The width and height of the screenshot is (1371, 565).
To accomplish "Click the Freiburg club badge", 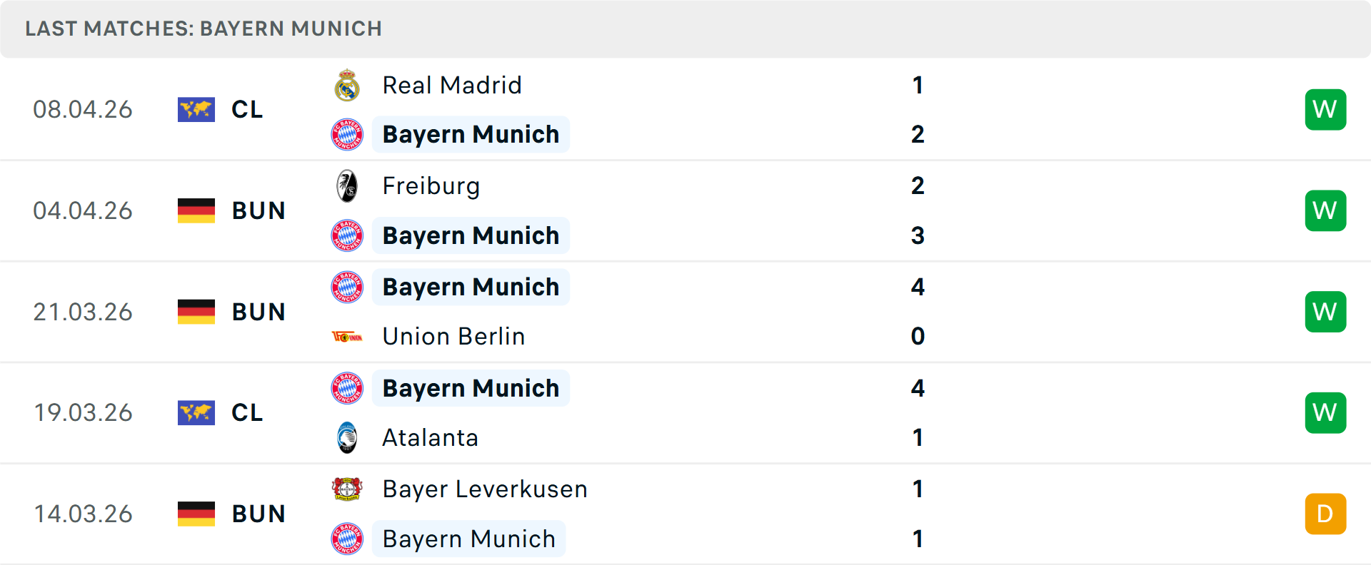I will [347, 185].
